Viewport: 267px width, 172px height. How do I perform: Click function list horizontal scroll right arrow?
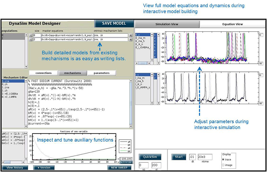23,162
